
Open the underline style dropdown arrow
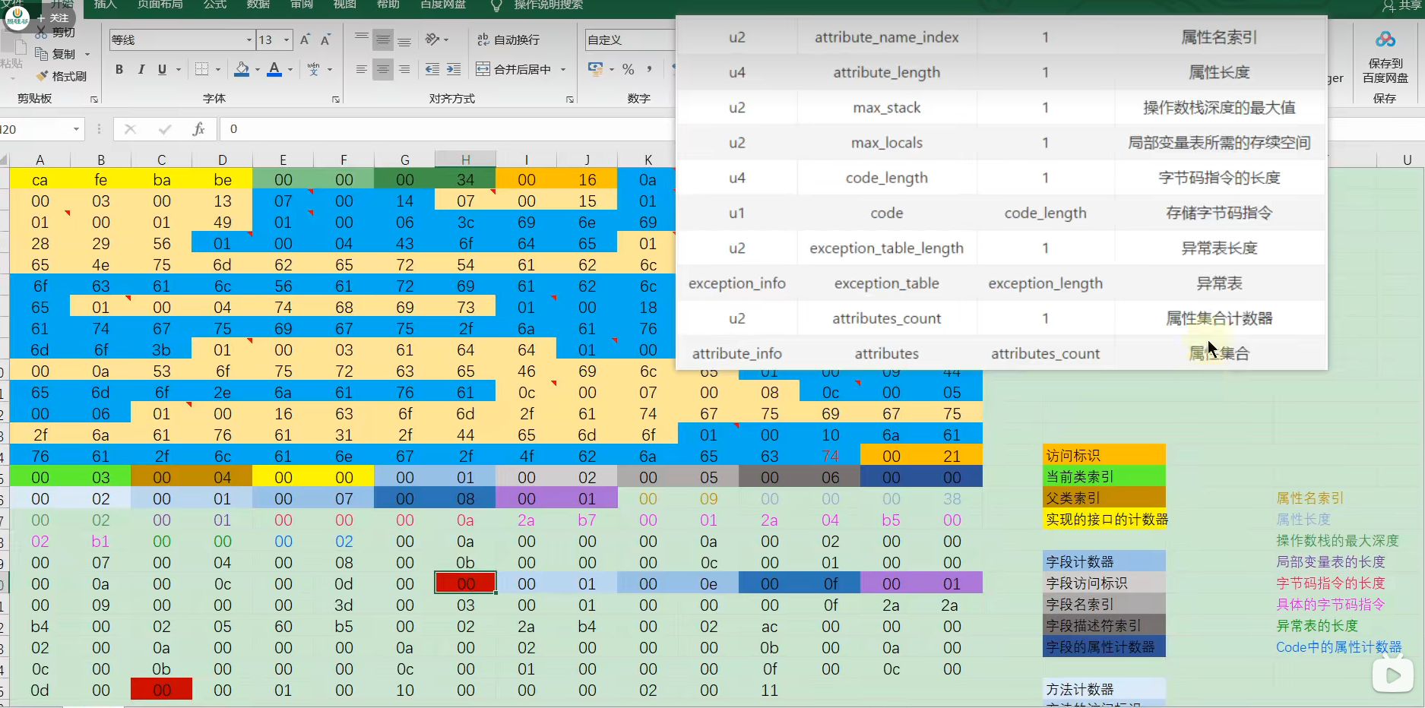pos(179,69)
